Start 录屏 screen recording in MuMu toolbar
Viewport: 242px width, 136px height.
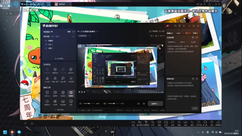(133, 123)
